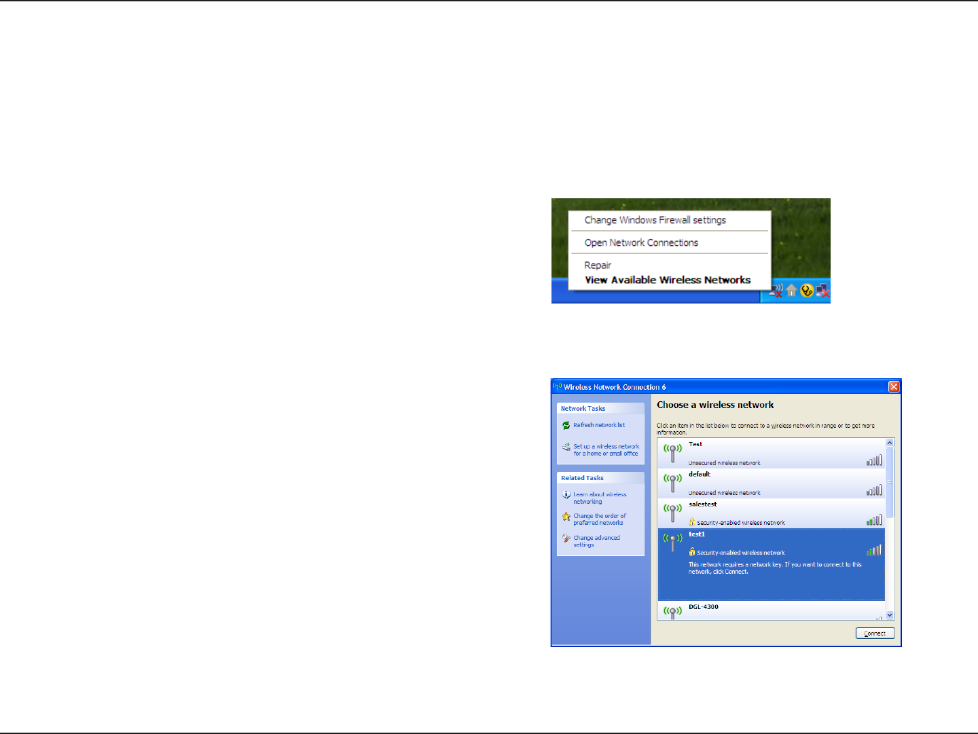Click the padlock icon on salestest row
Image resolution: width=978 pixels, height=734 pixels.
tap(692, 522)
